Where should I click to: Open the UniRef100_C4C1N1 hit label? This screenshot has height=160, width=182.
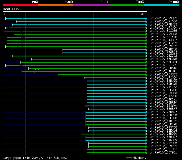click(163, 100)
